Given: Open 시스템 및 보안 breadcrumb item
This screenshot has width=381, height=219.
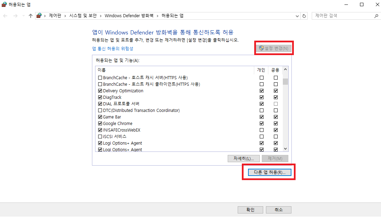Looking at the screenshot, I should click(83, 16).
